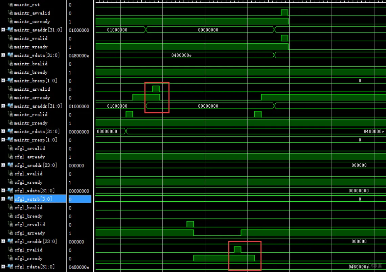Screen dimensions: 386x272
Task: Click the maintr_rresp bus signal icon
Action: 10,140
